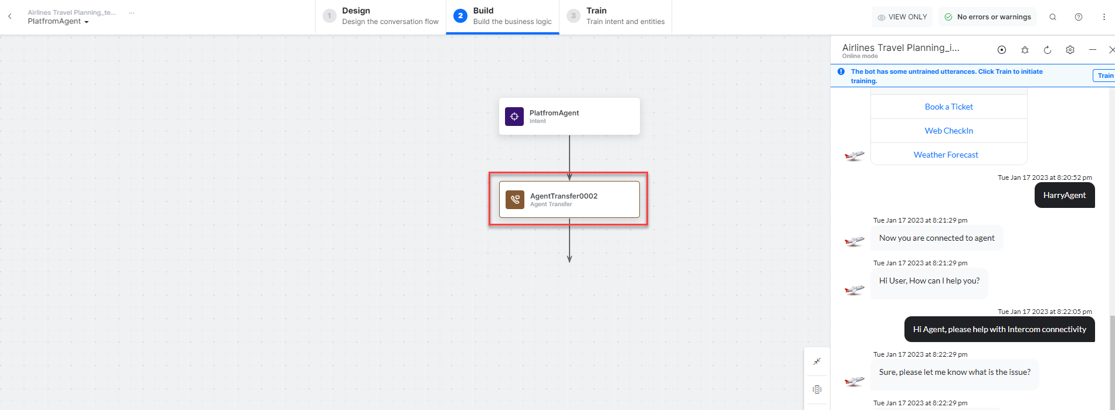Open the vertical three-dot more options menu
This screenshot has height=410, width=1115.
click(x=1104, y=17)
